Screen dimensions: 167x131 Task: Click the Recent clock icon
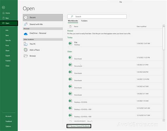(26, 18)
